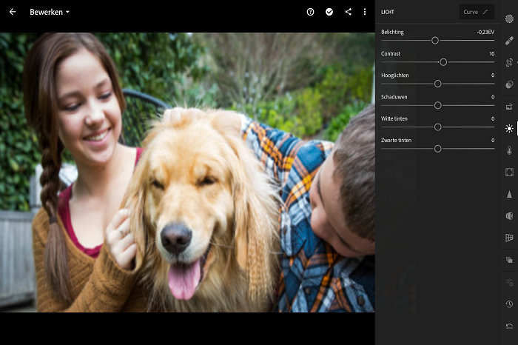
Task: Click the -0,23EV exposure value
Action: tap(485, 32)
